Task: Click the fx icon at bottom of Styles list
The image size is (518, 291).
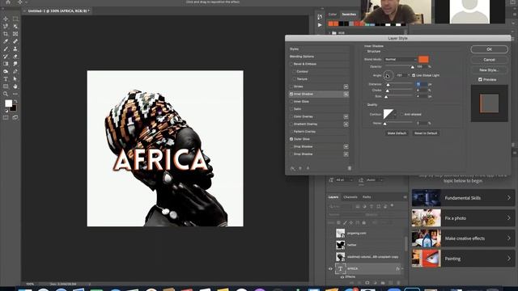Action: (292, 168)
